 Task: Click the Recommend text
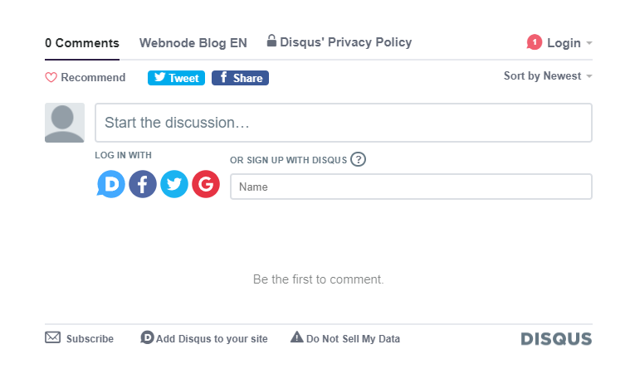93,77
